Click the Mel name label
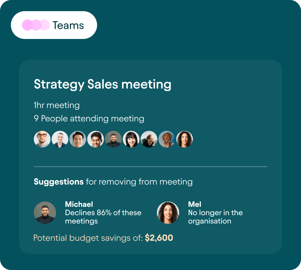The height and width of the screenshot is (270, 301). [194, 204]
